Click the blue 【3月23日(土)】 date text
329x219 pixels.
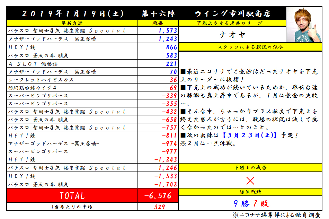[x=246, y=135]
